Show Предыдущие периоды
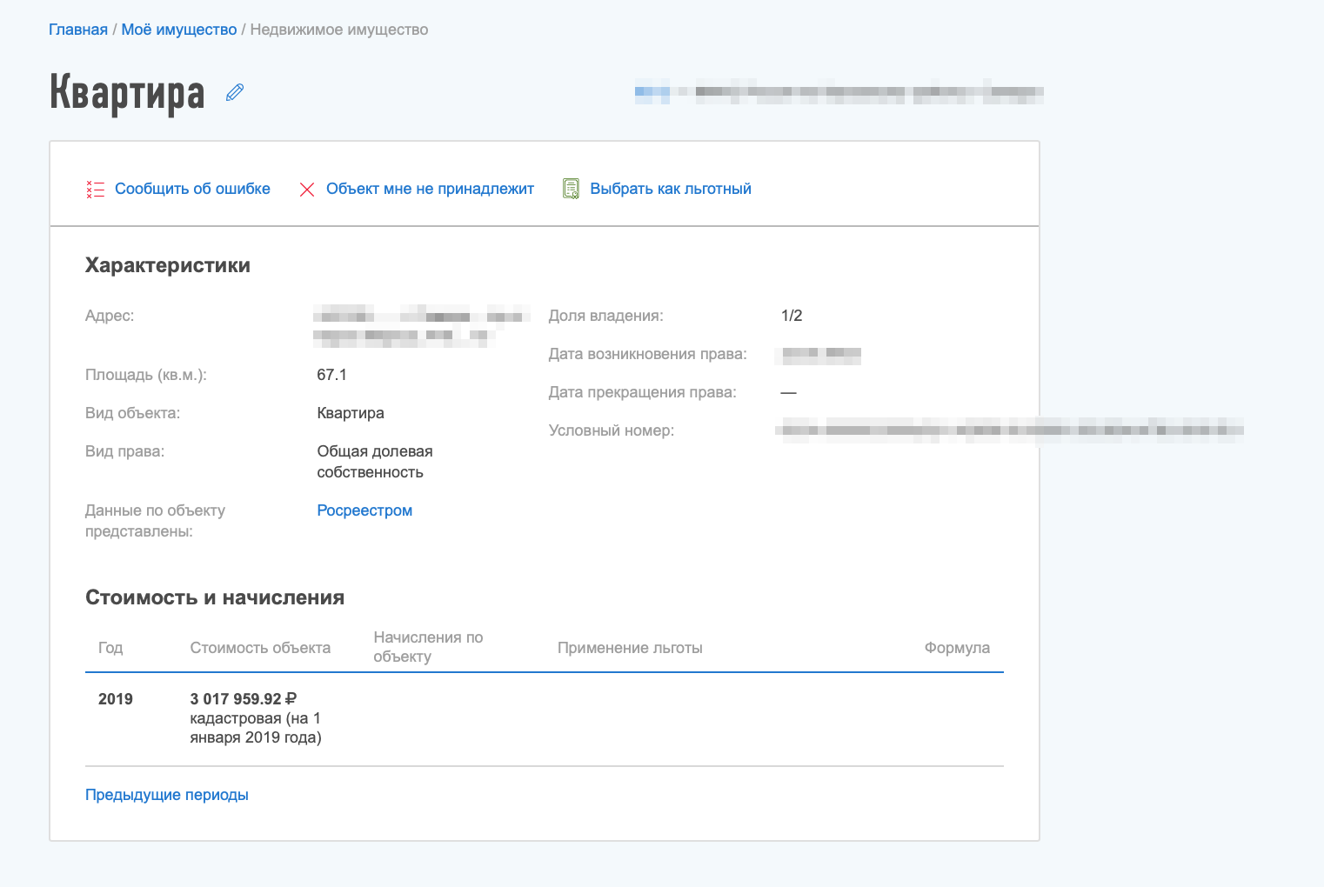The width and height of the screenshot is (1324, 887). pos(167,795)
